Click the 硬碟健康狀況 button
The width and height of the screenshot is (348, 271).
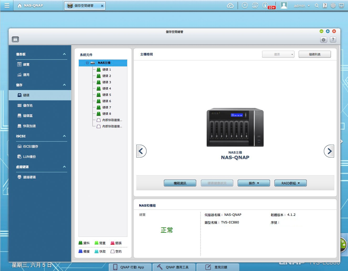(217, 183)
